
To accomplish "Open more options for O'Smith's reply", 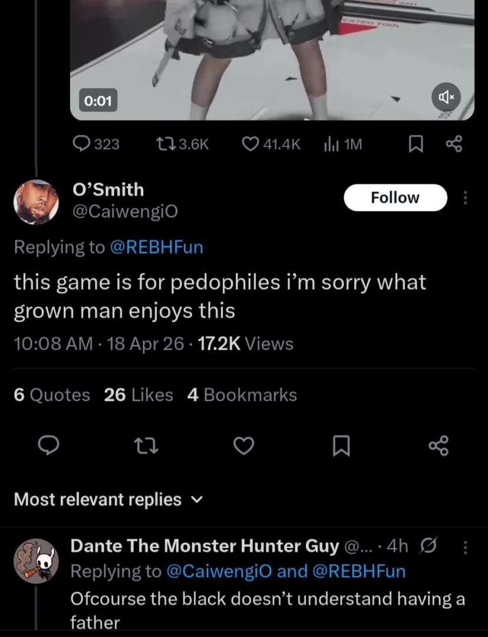I will [466, 198].
